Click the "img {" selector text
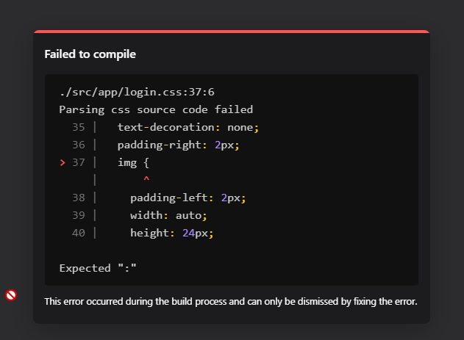 click(x=133, y=162)
